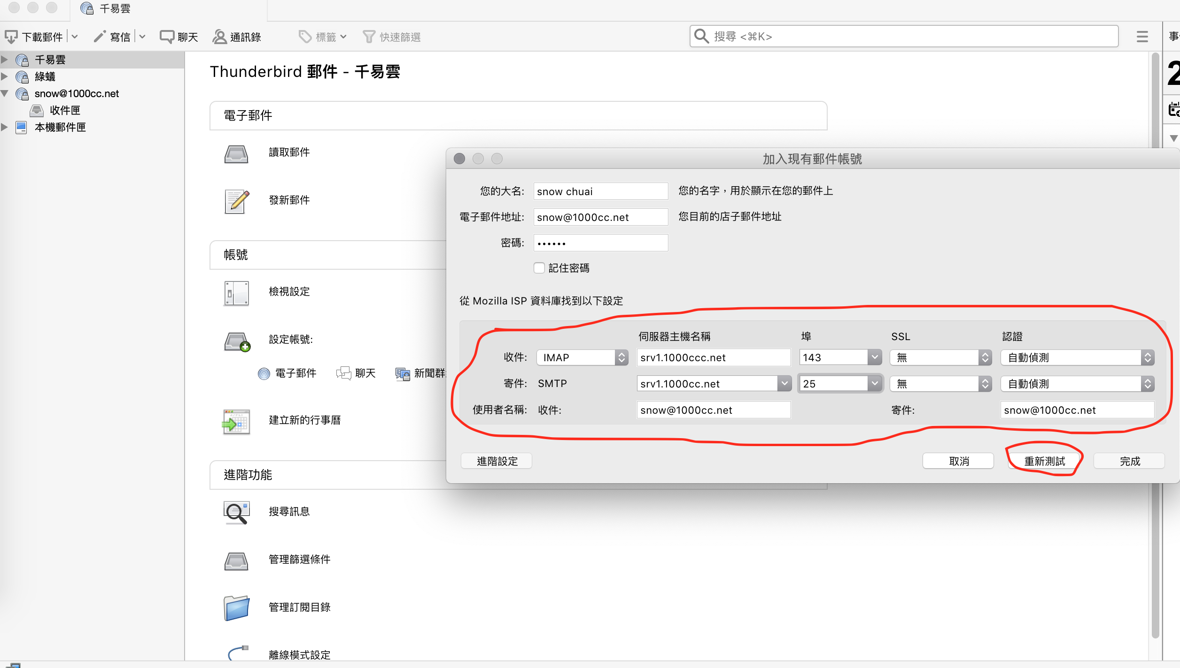Click incoming username snow@1000cc.net field
This screenshot has height=668, width=1180.
[714, 410]
